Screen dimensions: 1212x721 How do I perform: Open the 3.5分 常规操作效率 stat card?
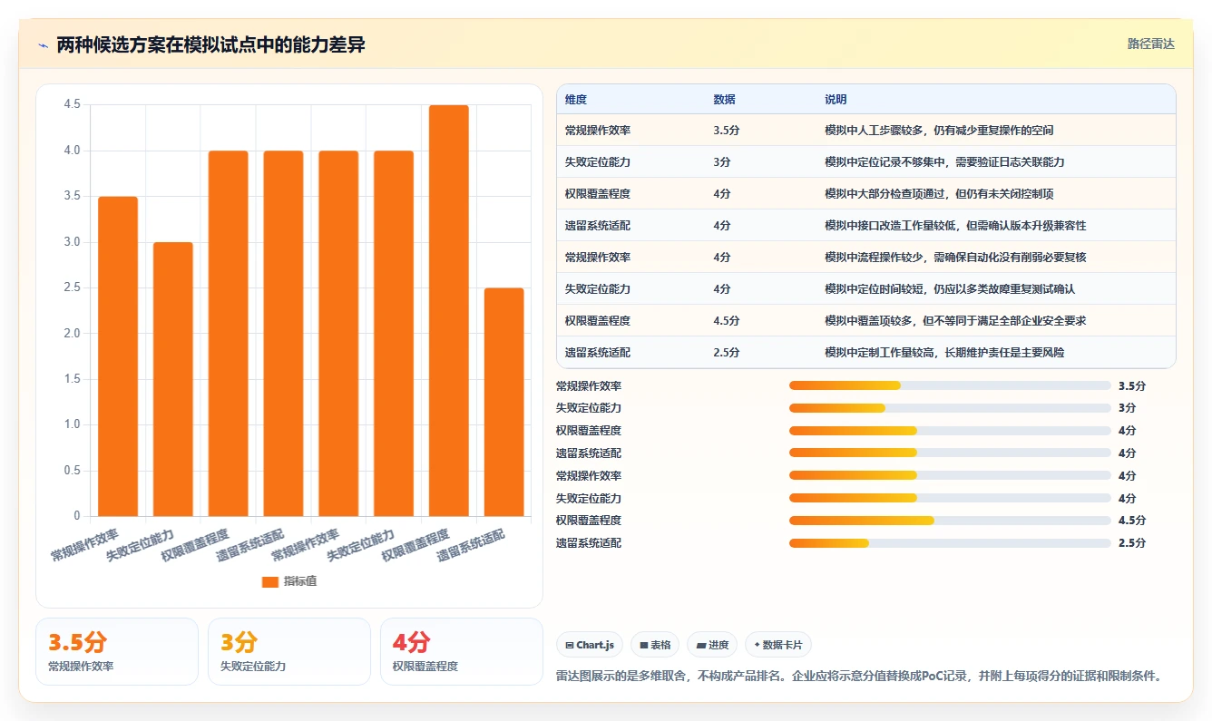coord(117,651)
